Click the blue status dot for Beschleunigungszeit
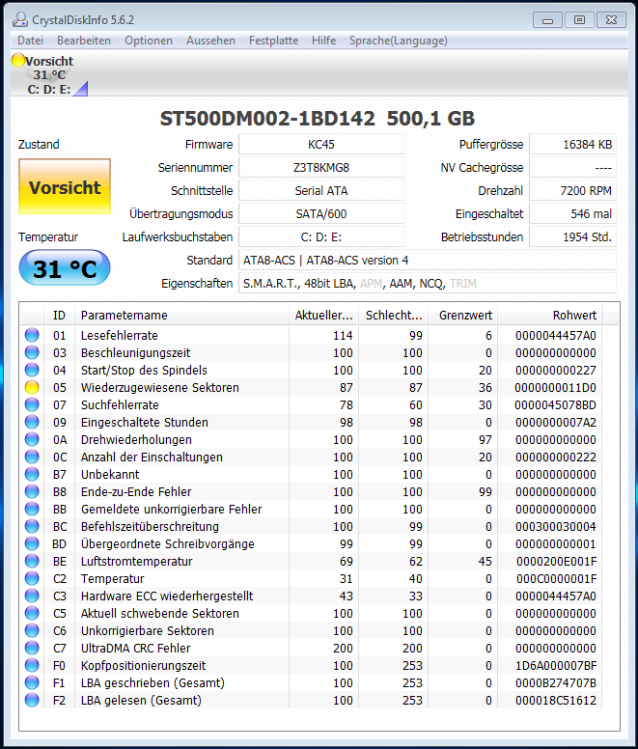 click(x=32, y=352)
